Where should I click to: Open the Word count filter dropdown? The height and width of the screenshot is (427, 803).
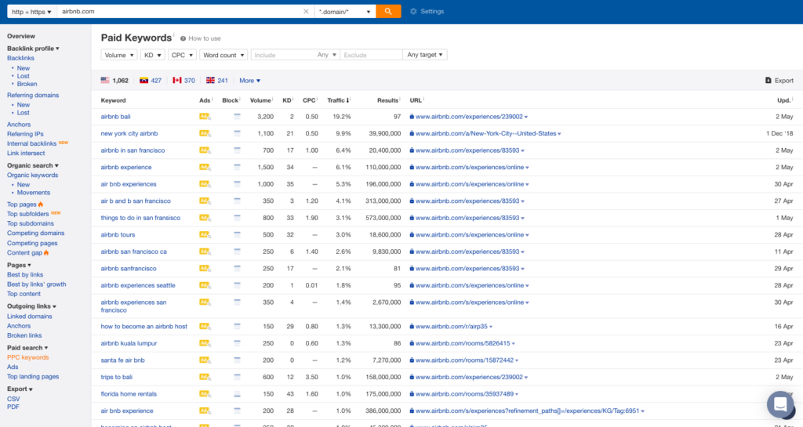[x=223, y=55]
